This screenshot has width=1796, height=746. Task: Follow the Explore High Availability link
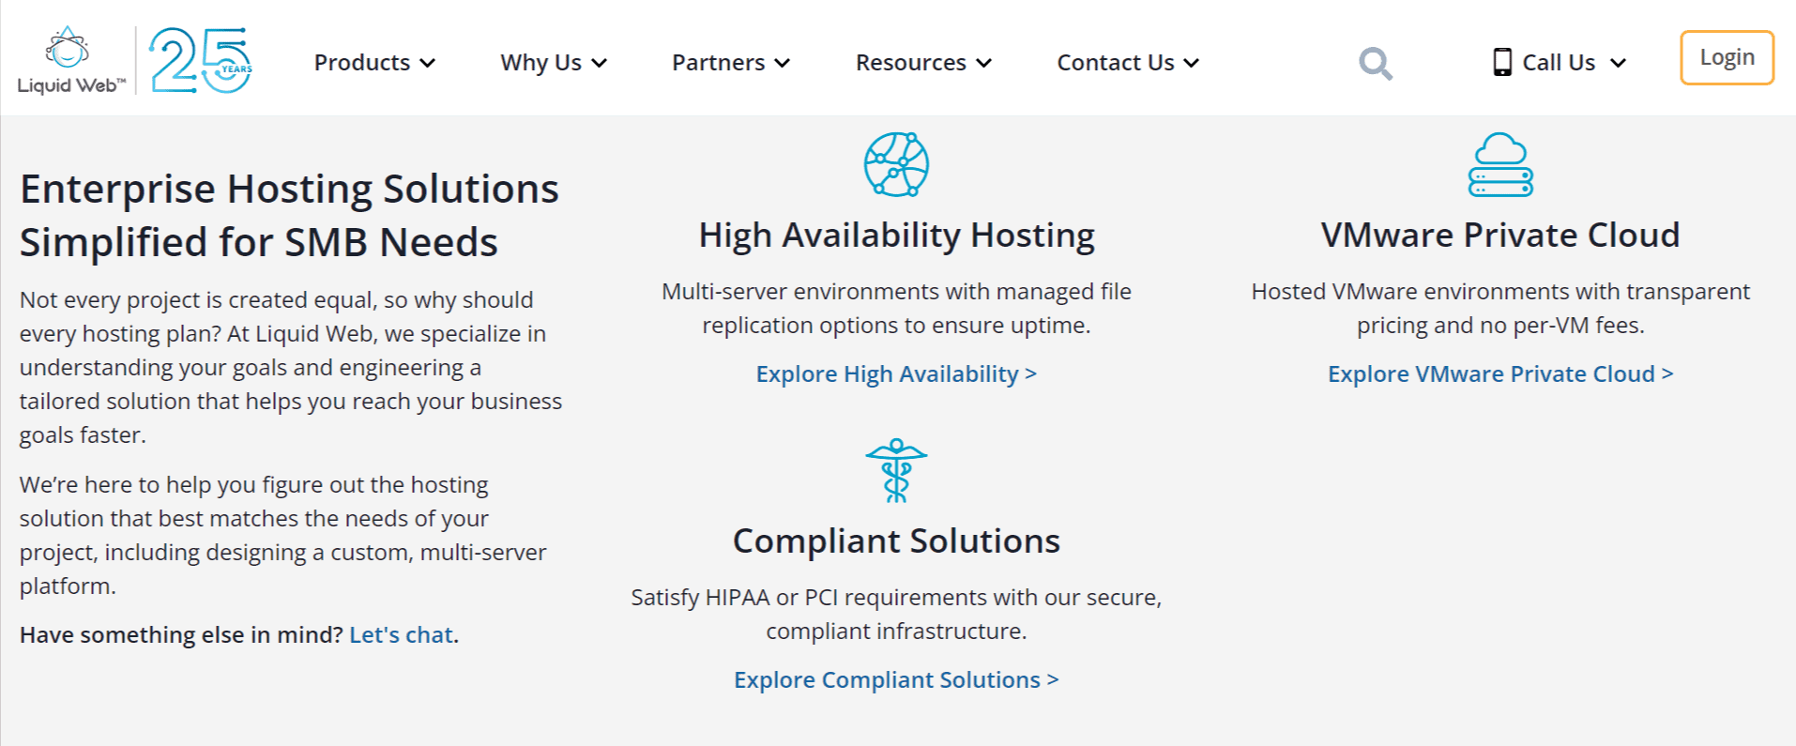pyautogui.click(x=896, y=373)
